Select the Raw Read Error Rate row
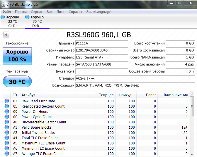Screen dimensions: 197x157 [x=96, y=101]
